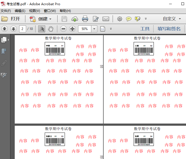The image size is (186, 159).
Task: Zoom in with the plus button
Action: point(72,29)
